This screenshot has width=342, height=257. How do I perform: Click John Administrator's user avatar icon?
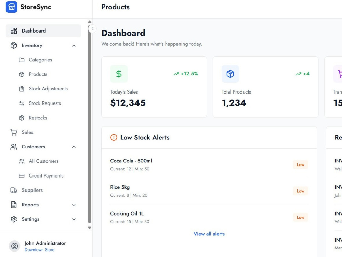(15, 246)
